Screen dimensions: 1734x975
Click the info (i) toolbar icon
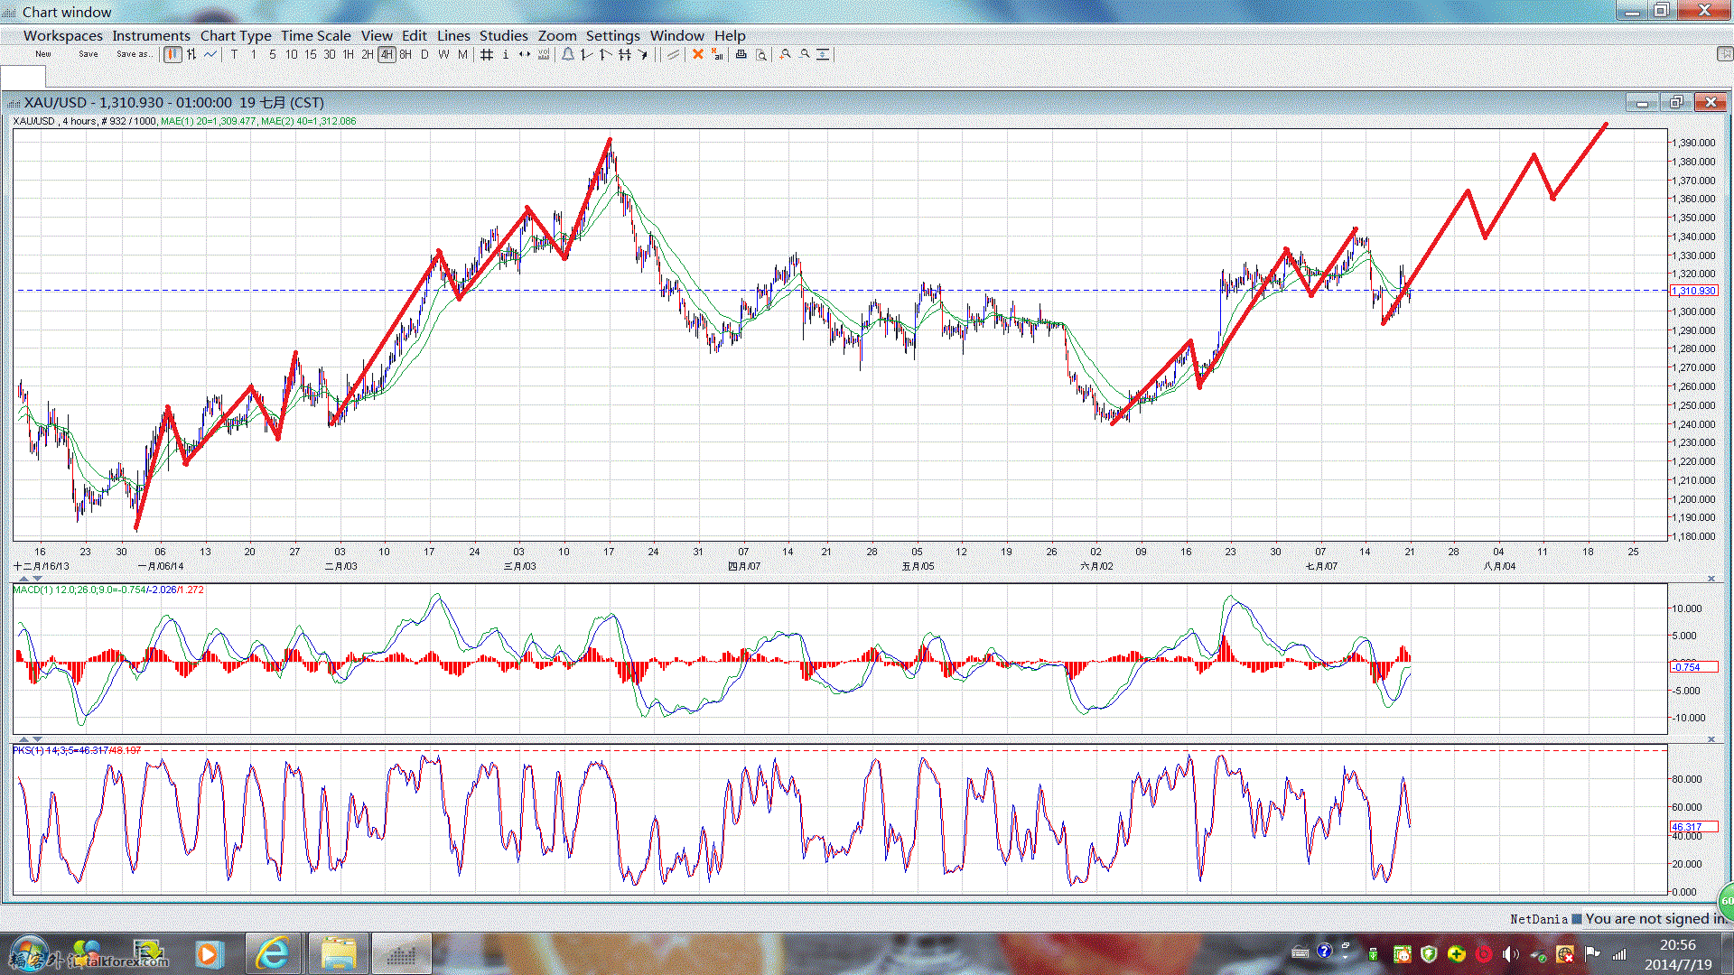[505, 54]
